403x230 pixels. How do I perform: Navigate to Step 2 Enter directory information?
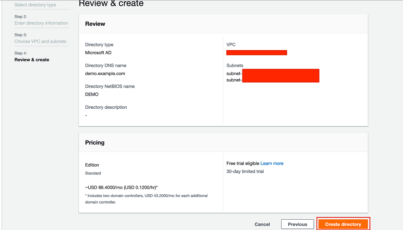click(41, 23)
